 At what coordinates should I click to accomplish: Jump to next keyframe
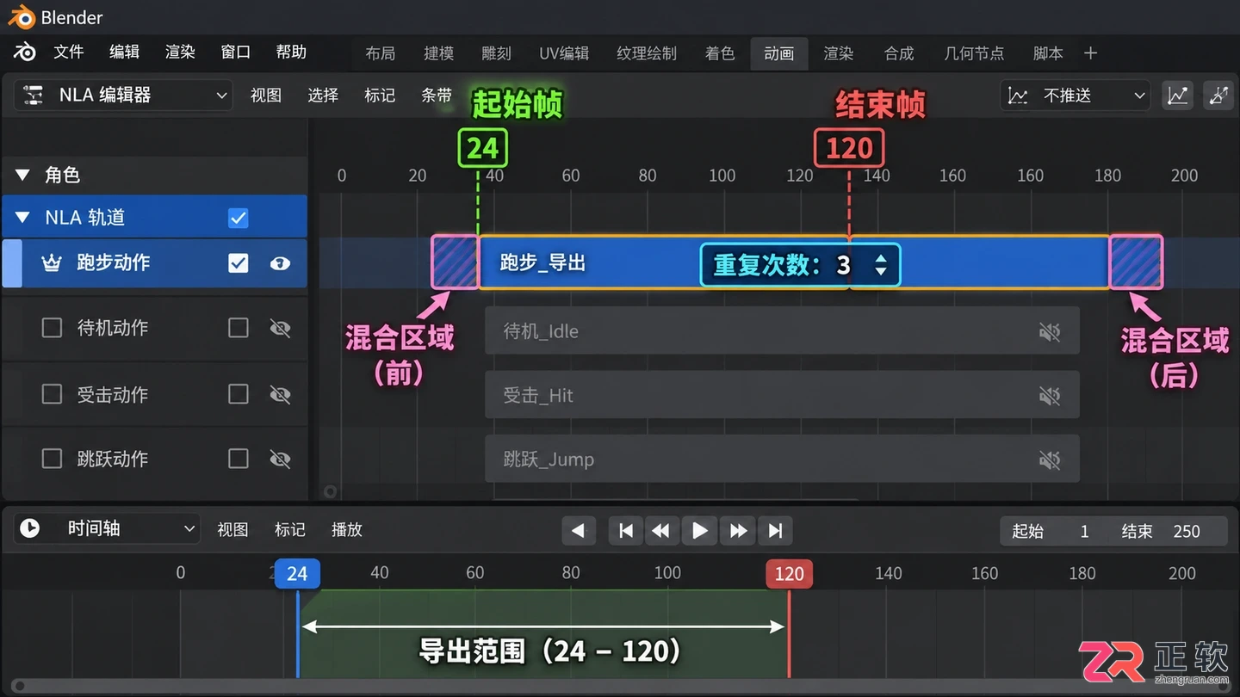click(738, 531)
